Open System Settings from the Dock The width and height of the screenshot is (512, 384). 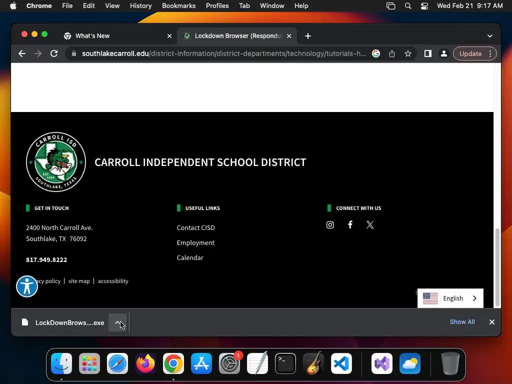[x=229, y=363]
